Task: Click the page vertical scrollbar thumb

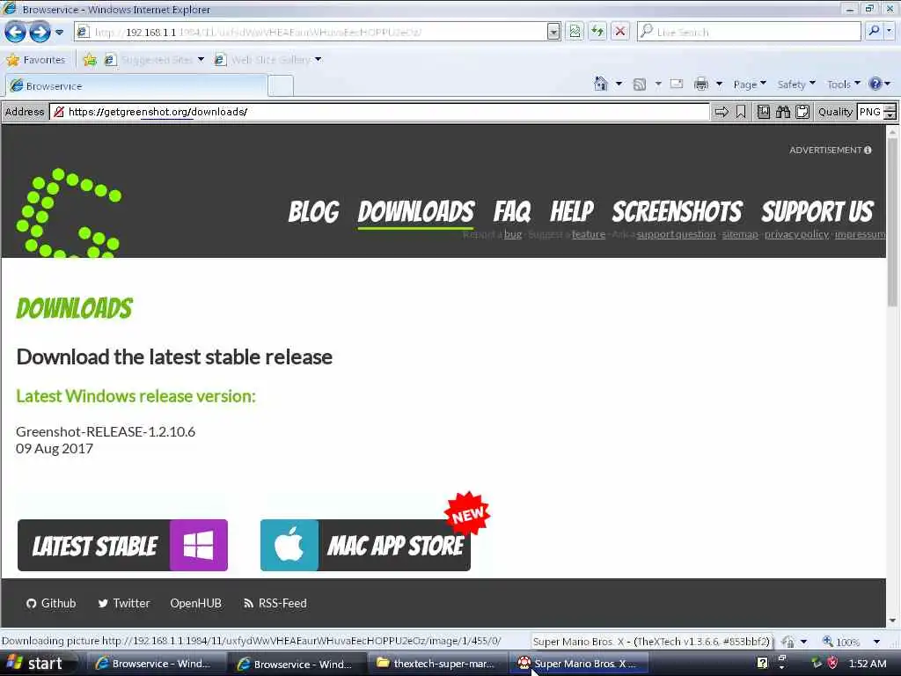Action: click(892, 224)
